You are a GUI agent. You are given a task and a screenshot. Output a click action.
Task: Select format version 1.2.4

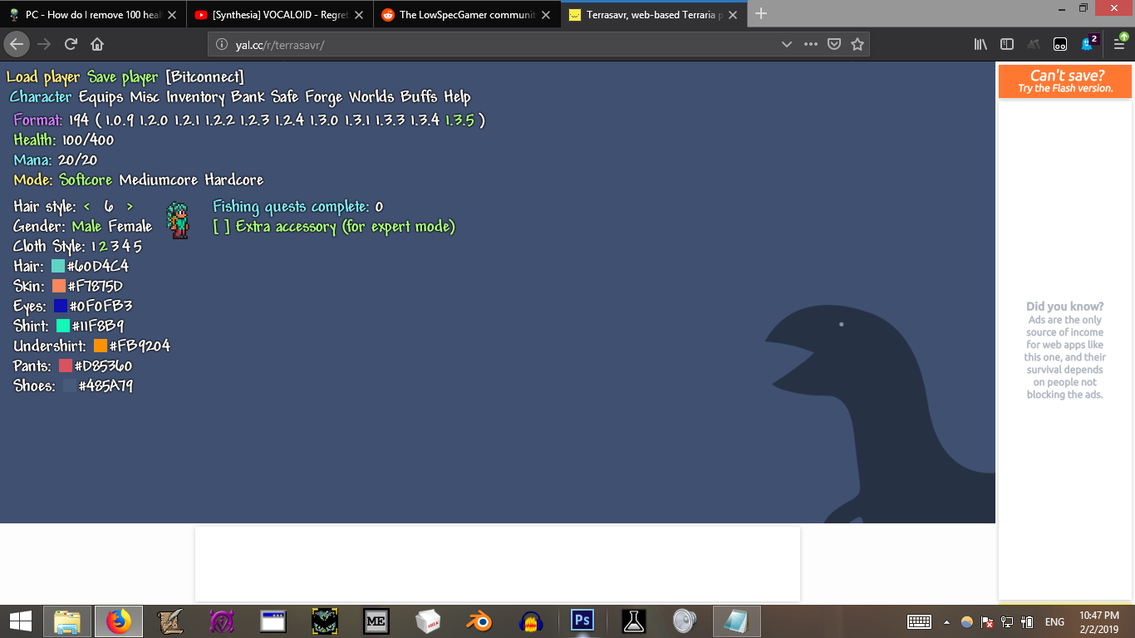tap(289, 120)
